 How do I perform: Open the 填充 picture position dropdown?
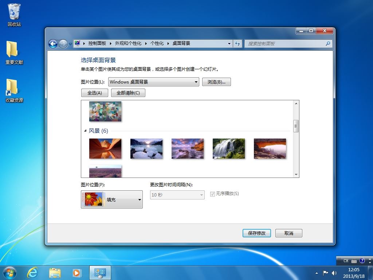pos(112,199)
